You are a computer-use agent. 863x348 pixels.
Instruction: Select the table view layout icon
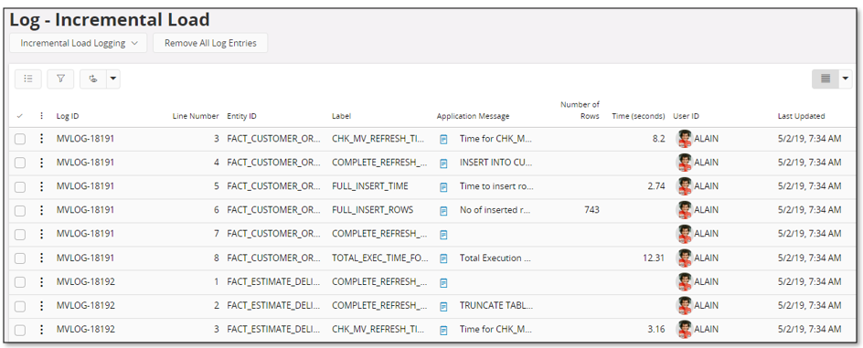click(825, 79)
